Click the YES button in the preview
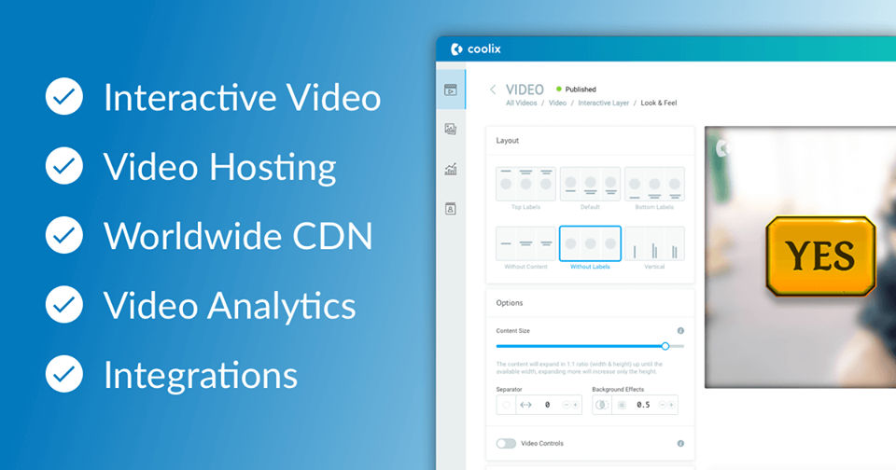 820,256
